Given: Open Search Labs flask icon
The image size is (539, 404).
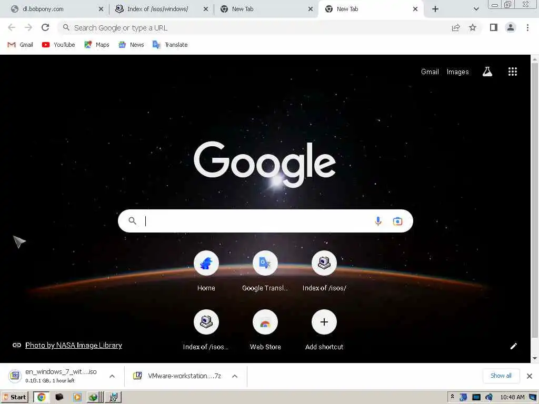Looking at the screenshot, I should [487, 72].
